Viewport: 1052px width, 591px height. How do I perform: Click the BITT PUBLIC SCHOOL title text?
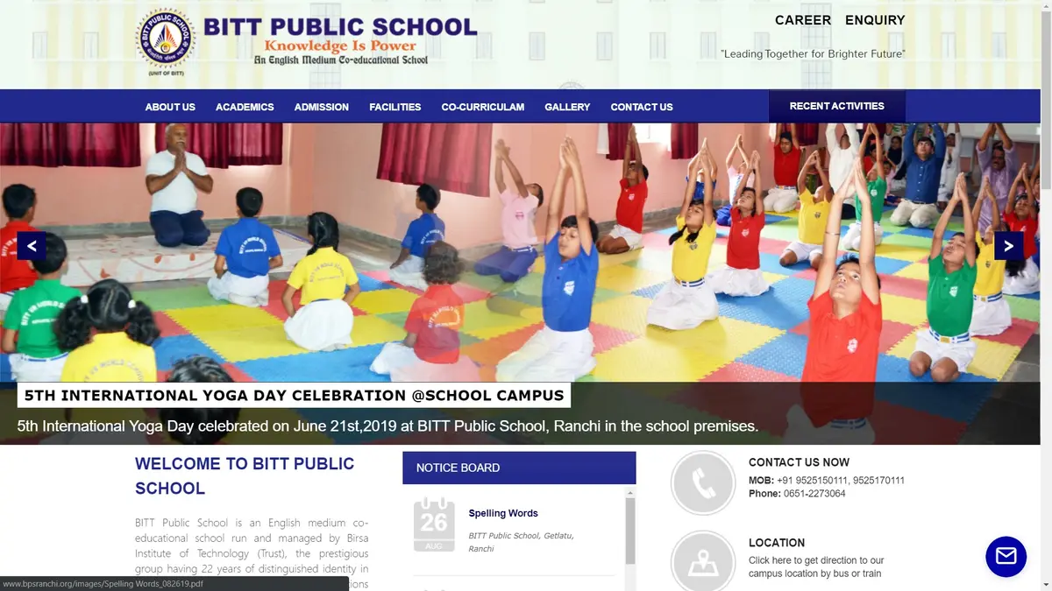point(341,26)
